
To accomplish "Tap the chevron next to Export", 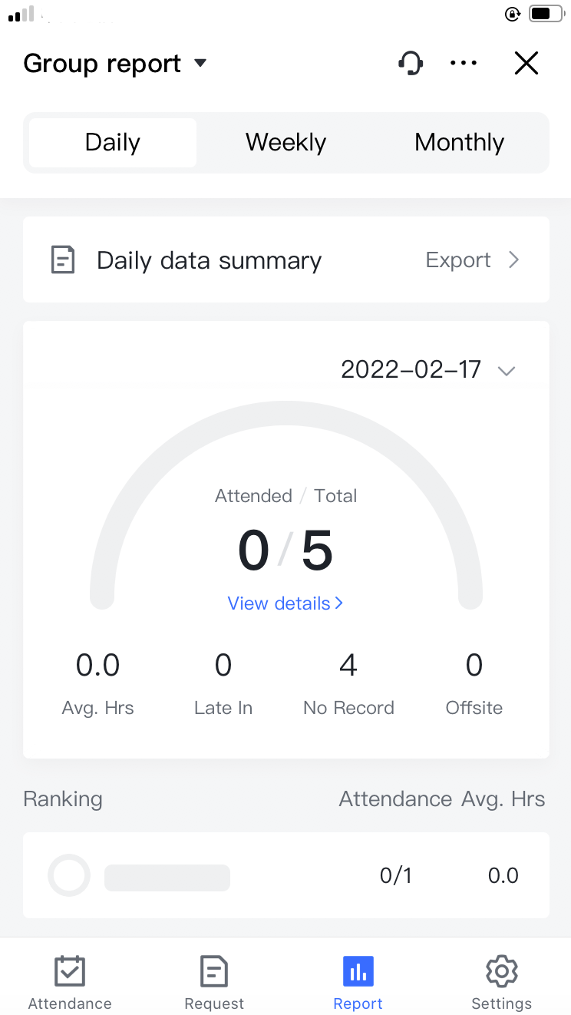I will (x=514, y=260).
